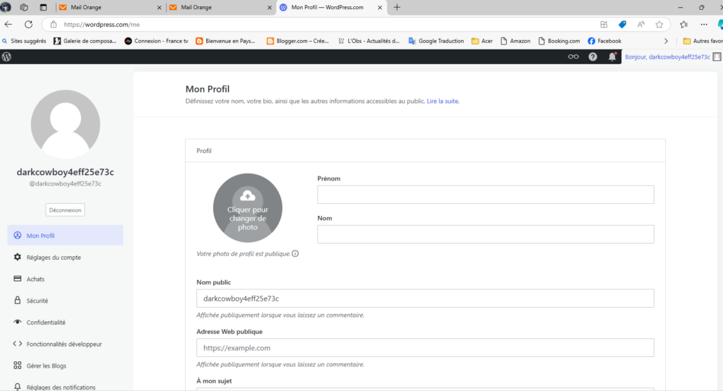Click upload icon to change profile photo
The image size is (723, 391).
[247, 195]
